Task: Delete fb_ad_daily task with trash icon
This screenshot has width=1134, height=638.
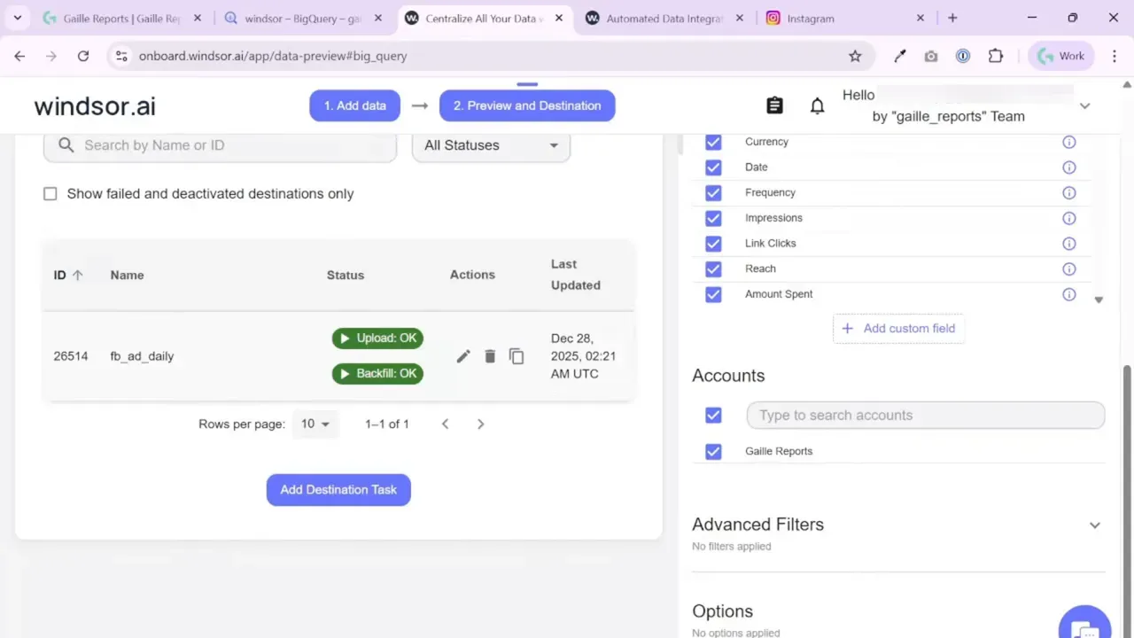Action: [x=490, y=356]
